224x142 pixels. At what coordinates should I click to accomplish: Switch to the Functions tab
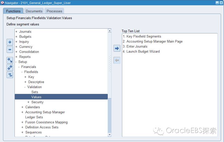click(13, 11)
